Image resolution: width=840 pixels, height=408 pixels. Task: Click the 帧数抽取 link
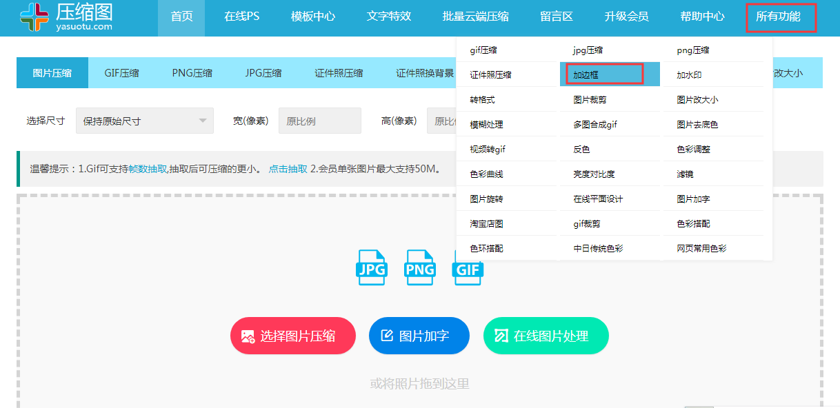[148, 169]
